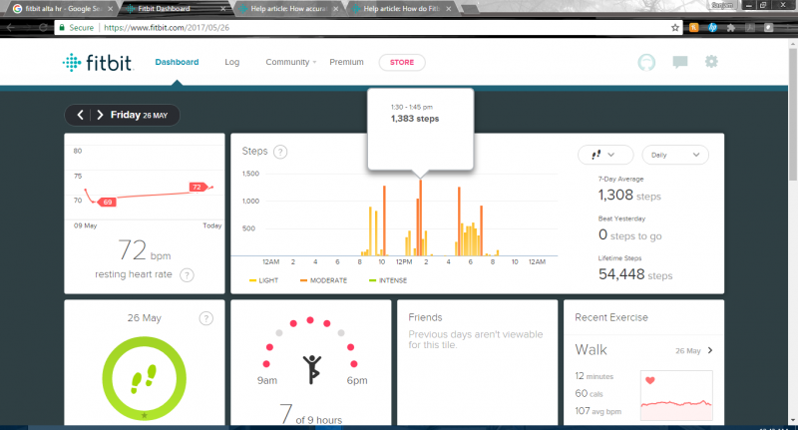
Task: Go to the previous day arrow
Action: point(81,115)
